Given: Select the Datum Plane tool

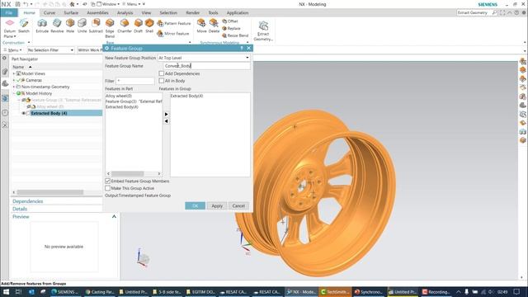Looking at the screenshot, I should pos(9,28).
